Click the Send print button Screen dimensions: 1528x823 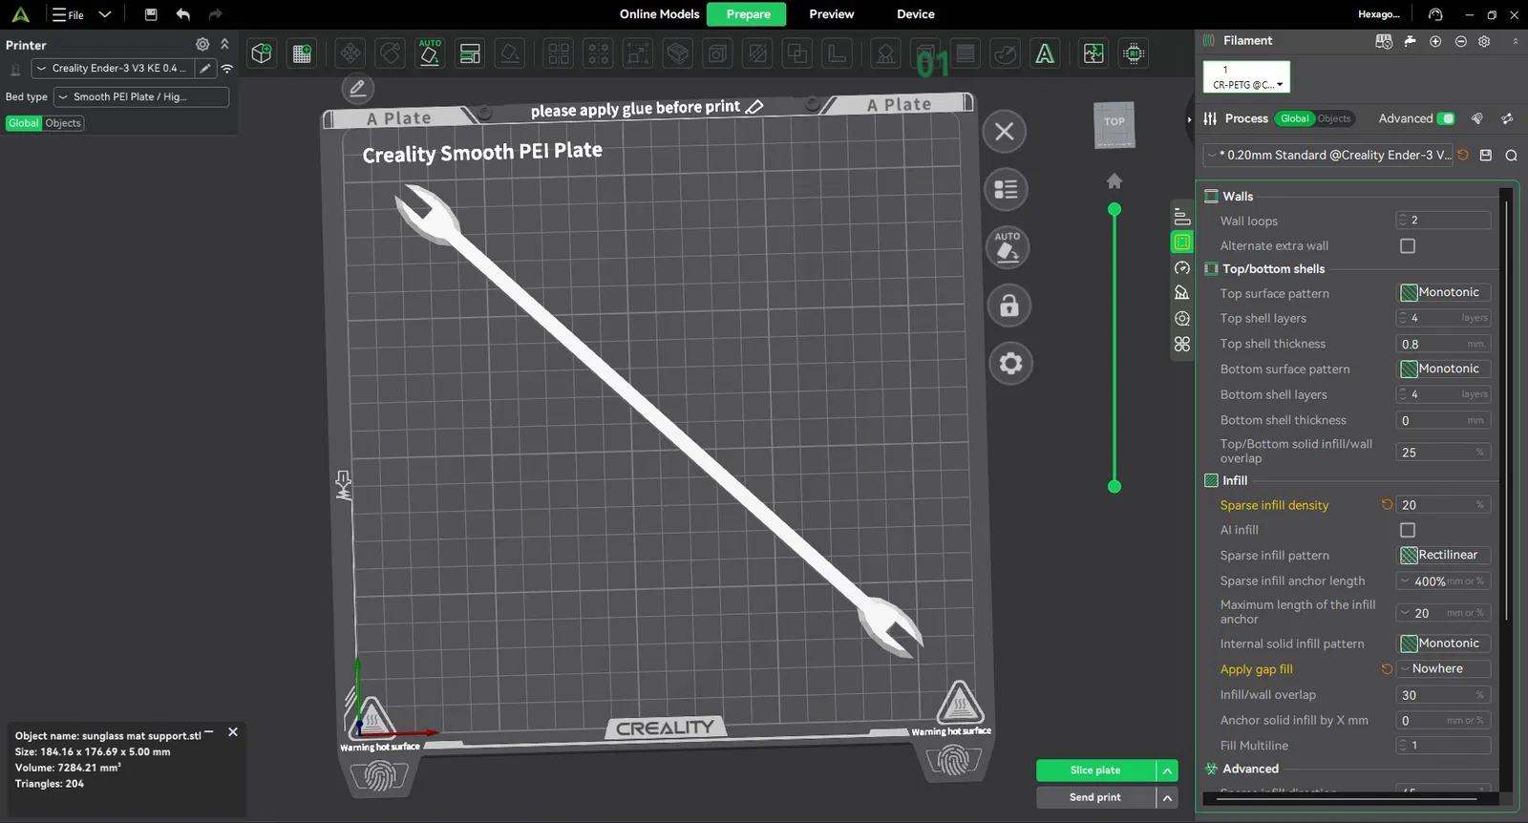coord(1095,797)
